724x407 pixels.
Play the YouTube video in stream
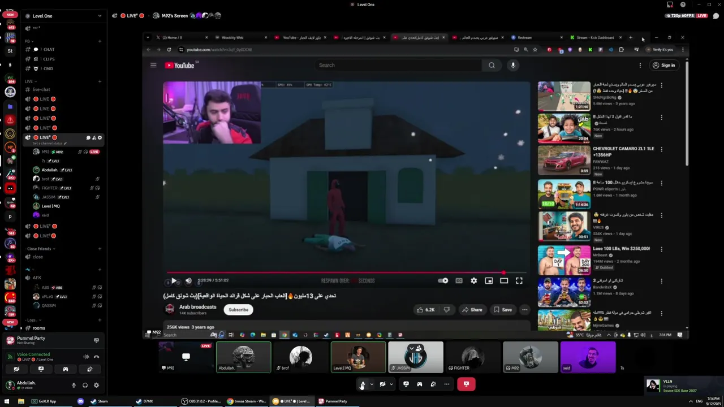click(x=174, y=280)
